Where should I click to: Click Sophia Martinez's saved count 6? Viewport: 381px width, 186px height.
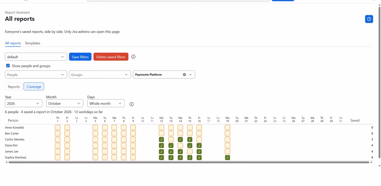(x=372, y=157)
